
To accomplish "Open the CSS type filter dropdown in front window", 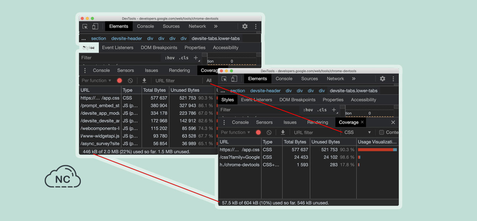I will (358, 132).
